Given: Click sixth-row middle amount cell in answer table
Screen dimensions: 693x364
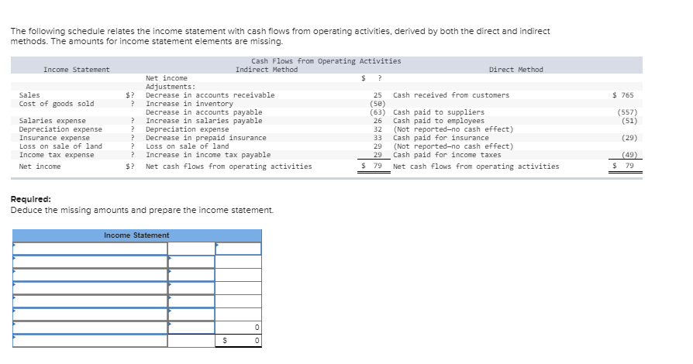Looking at the screenshot, I should click(x=191, y=315).
